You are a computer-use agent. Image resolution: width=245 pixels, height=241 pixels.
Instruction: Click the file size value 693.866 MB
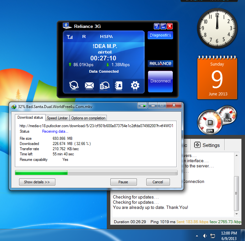[x=62, y=139]
